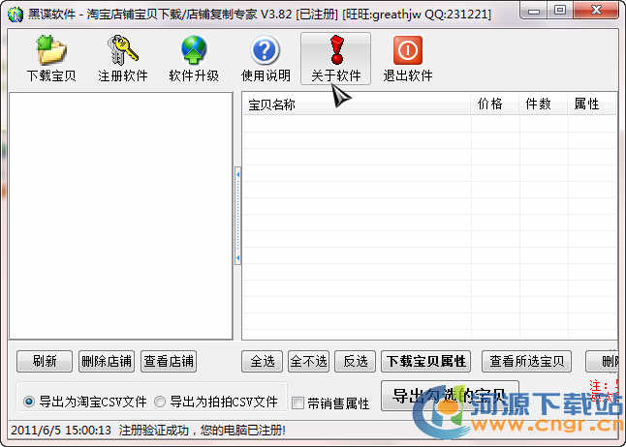
Task: Collapse panel via splitter arrow handle
Action: click(x=238, y=216)
